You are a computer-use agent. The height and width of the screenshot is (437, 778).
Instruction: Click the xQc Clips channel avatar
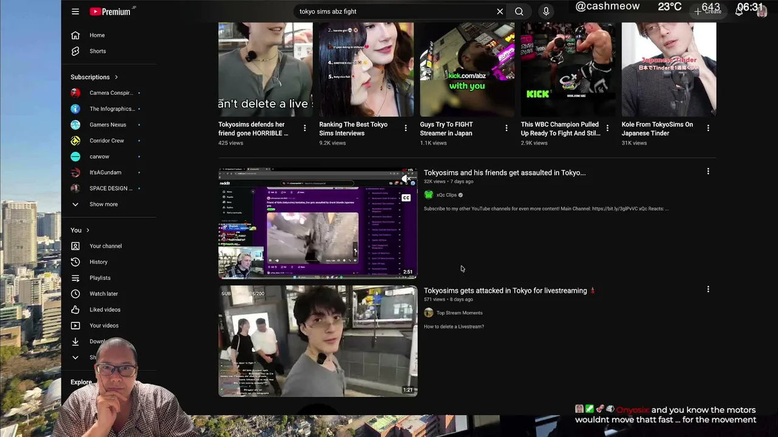(x=429, y=195)
